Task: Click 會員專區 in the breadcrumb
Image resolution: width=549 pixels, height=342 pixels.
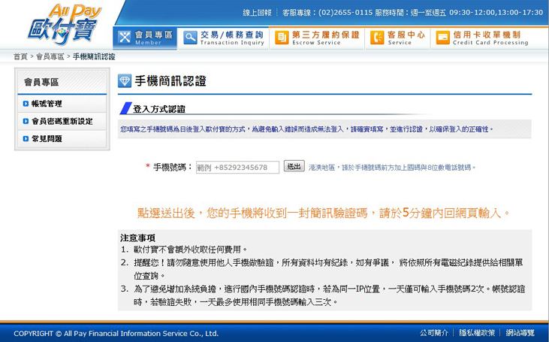Action: 50,57
